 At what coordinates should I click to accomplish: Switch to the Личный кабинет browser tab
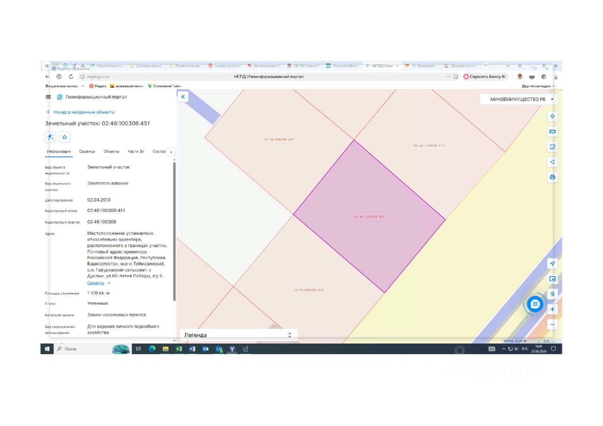coord(343,66)
